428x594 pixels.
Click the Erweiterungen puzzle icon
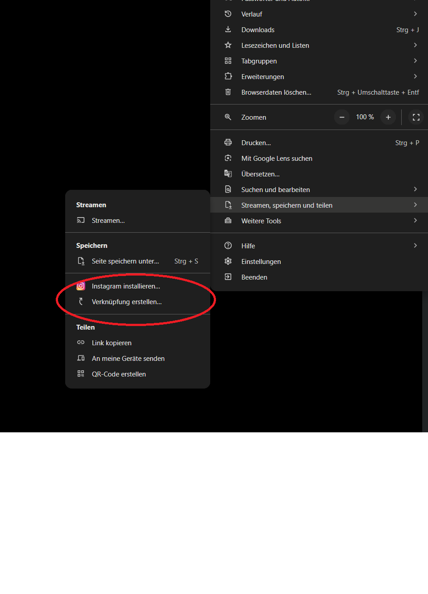click(228, 76)
